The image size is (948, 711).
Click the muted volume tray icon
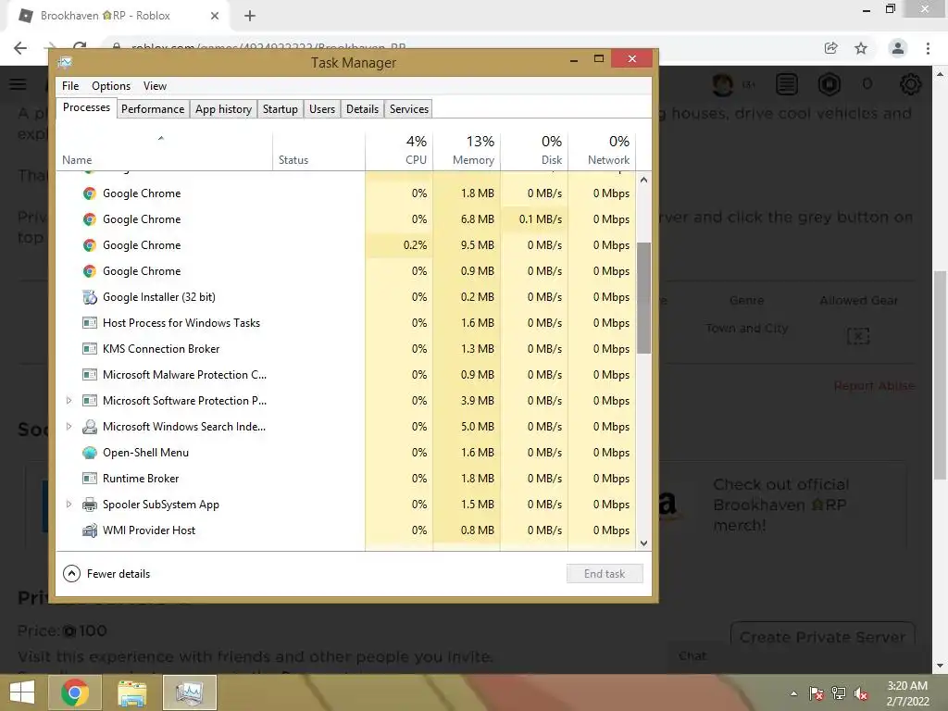861,693
